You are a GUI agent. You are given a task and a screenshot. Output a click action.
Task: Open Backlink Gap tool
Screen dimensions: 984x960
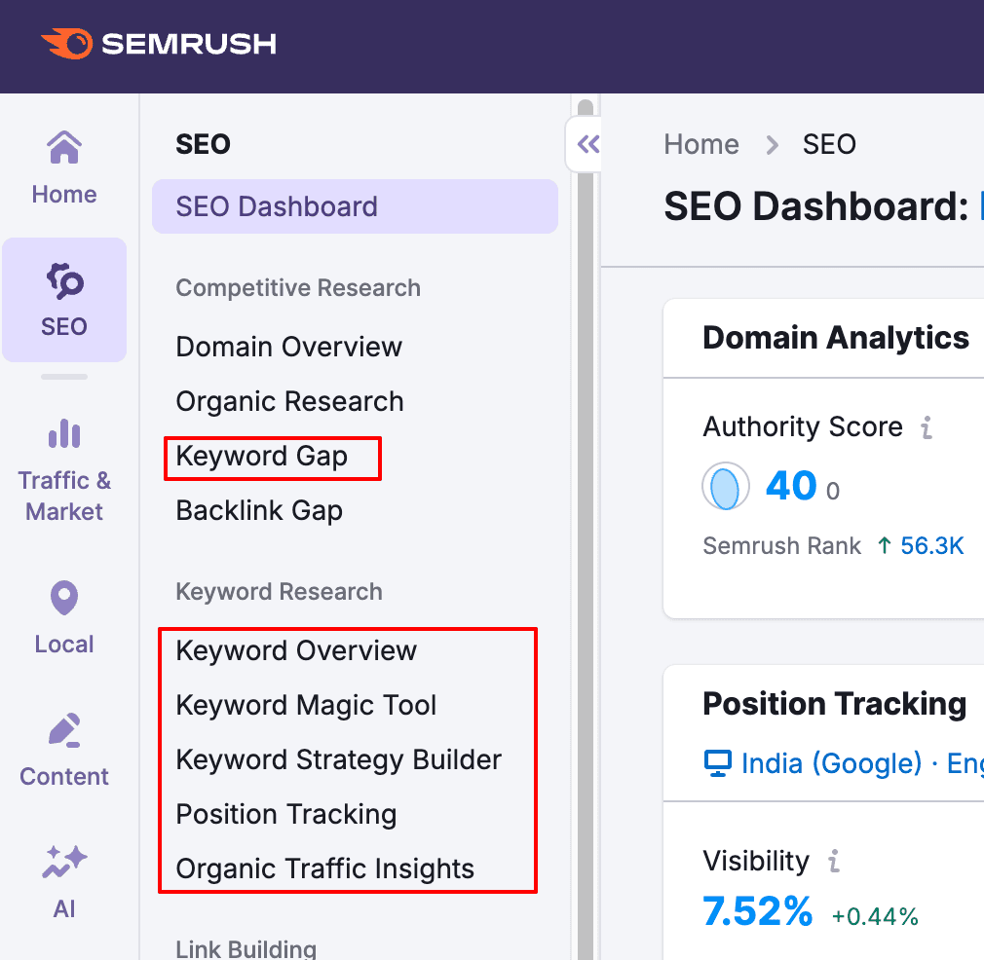coord(259,510)
